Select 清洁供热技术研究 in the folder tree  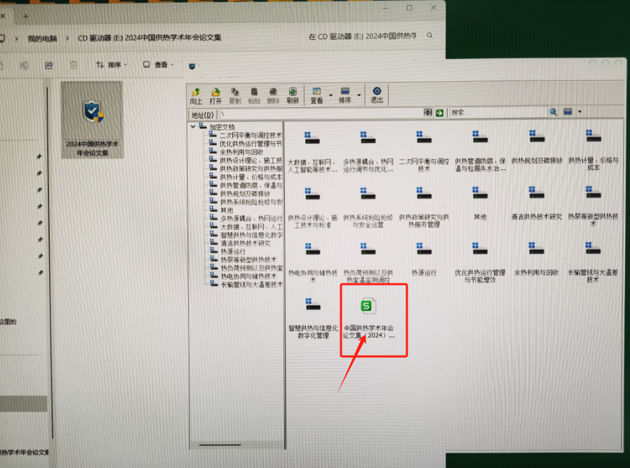tap(244, 243)
